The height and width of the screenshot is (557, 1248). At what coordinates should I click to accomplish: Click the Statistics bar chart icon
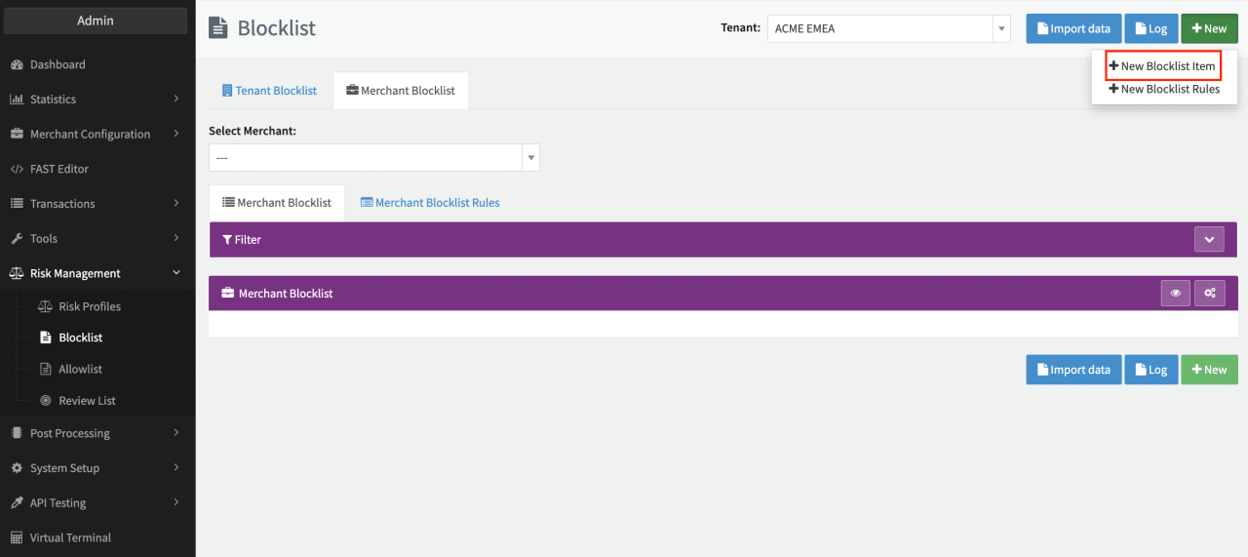[x=17, y=99]
